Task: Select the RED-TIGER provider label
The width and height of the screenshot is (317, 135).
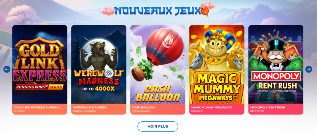Action: tap(257, 111)
